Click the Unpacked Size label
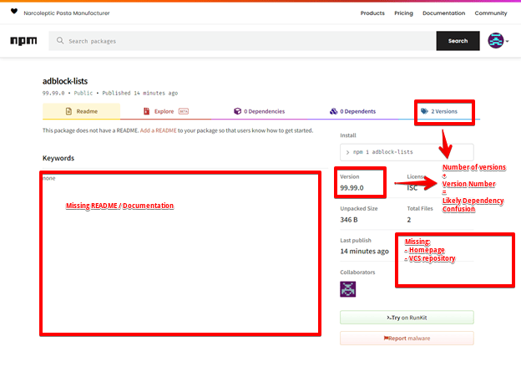 pyautogui.click(x=358, y=208)
